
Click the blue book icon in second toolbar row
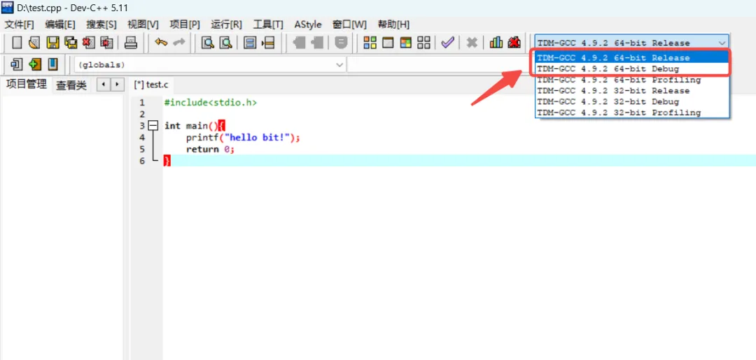click(x=52, y=64)
